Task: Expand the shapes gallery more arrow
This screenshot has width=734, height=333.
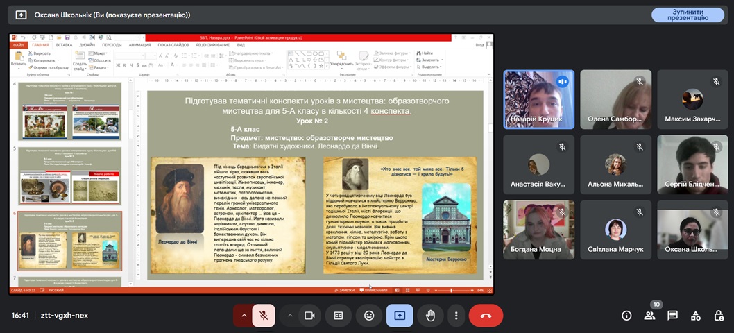Action: coord(326,66)
